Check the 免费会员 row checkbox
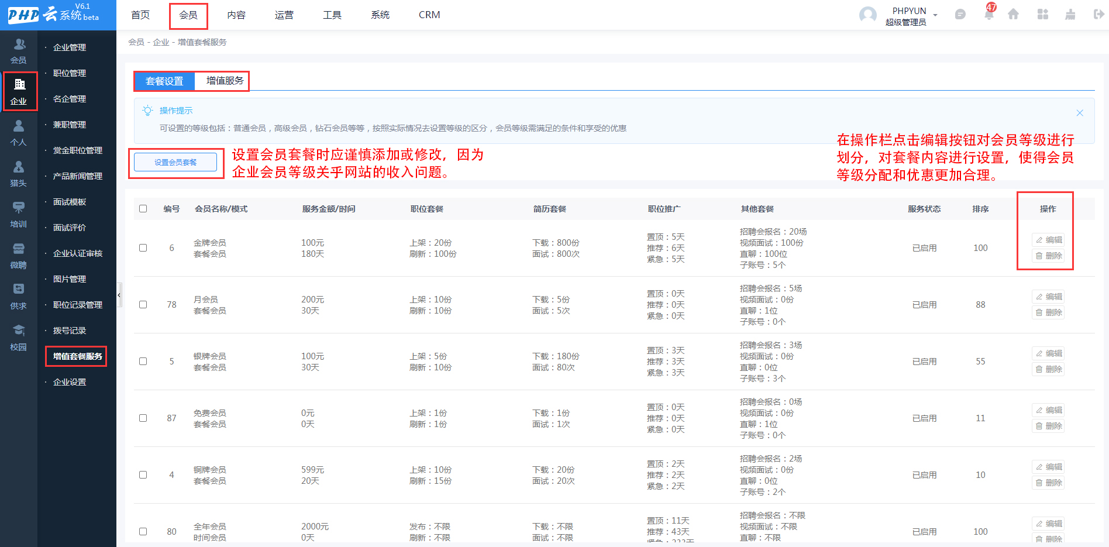The image size is (1109, 547). pos(143,418)
